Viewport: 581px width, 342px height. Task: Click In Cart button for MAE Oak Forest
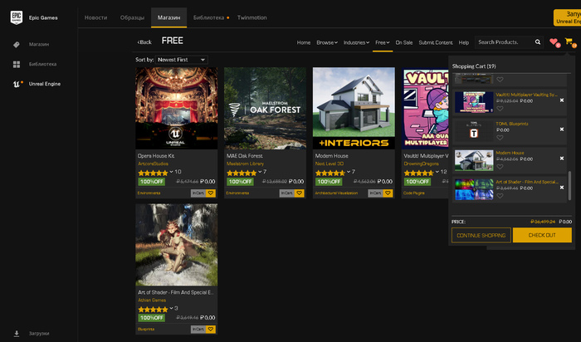[x=287, y=193]
